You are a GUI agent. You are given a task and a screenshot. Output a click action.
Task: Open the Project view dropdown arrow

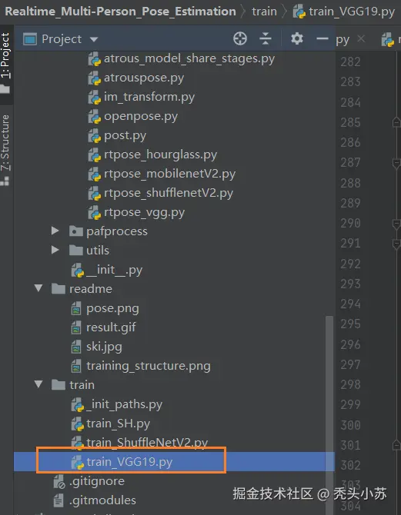(94, 39)
